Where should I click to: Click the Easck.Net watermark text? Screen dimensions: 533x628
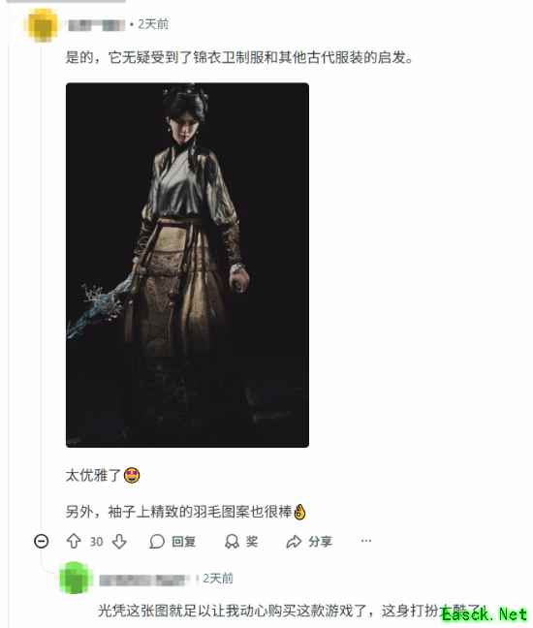point(485,614)
